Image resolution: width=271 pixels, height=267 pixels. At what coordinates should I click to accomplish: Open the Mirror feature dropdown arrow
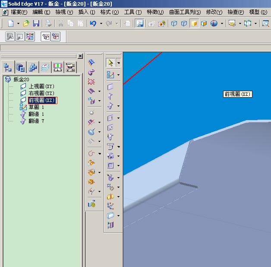(x=118, y=197)
